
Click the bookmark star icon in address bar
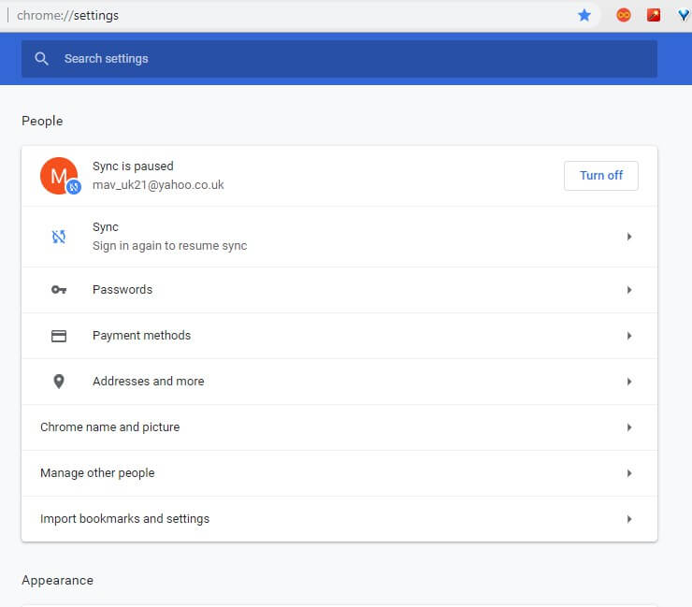(584, 16)
